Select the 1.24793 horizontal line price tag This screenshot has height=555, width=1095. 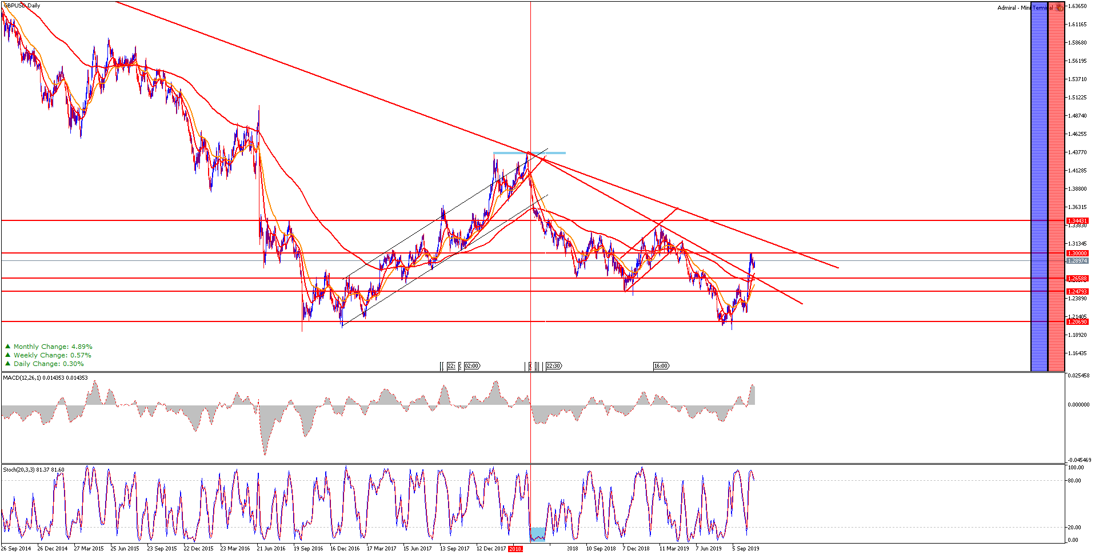1077,292
